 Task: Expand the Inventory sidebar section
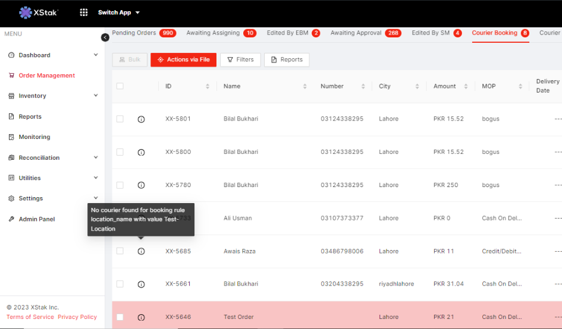pos(96,96)
